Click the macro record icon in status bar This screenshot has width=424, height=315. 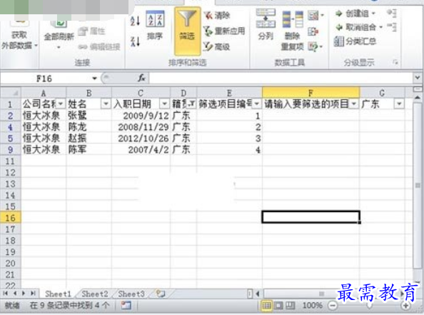coord(126,306)
